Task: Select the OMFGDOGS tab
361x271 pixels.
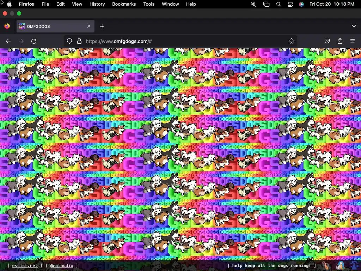Action: point(55,26)
